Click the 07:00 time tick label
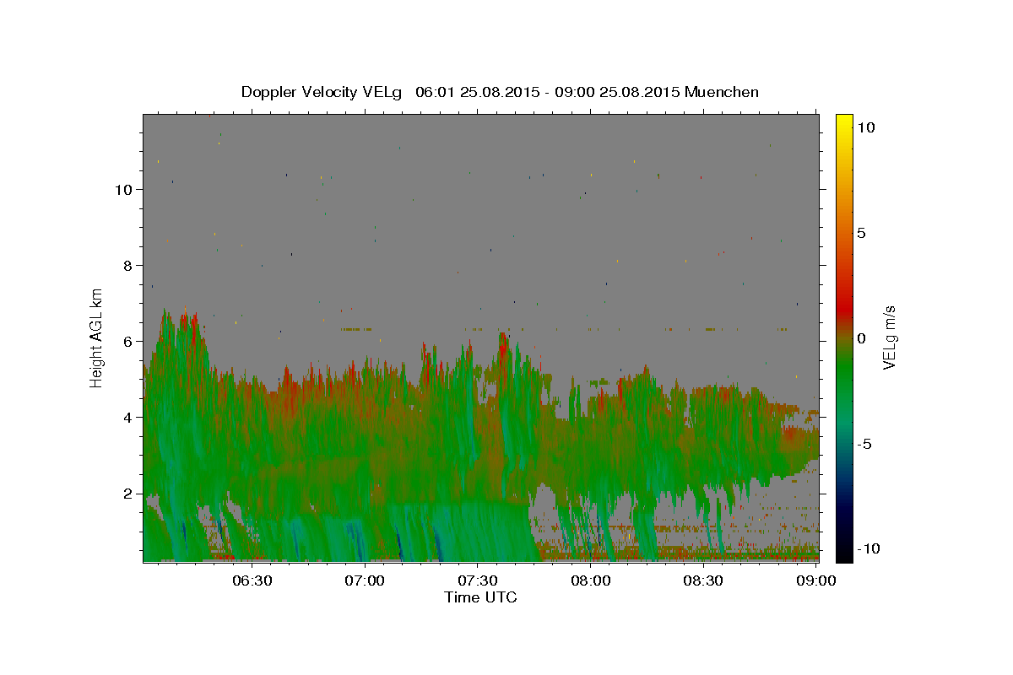 point(366,580)
